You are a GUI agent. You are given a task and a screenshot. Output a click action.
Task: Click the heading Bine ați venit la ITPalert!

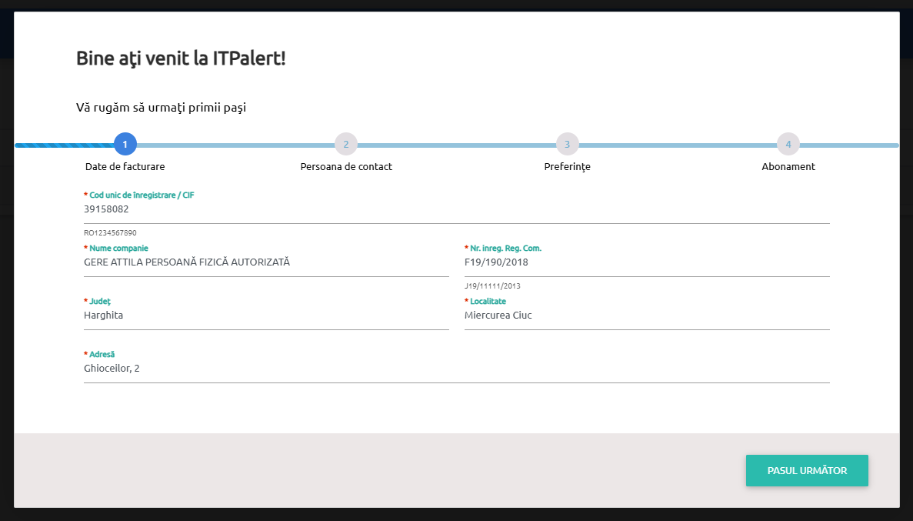(x=181, y=58)
